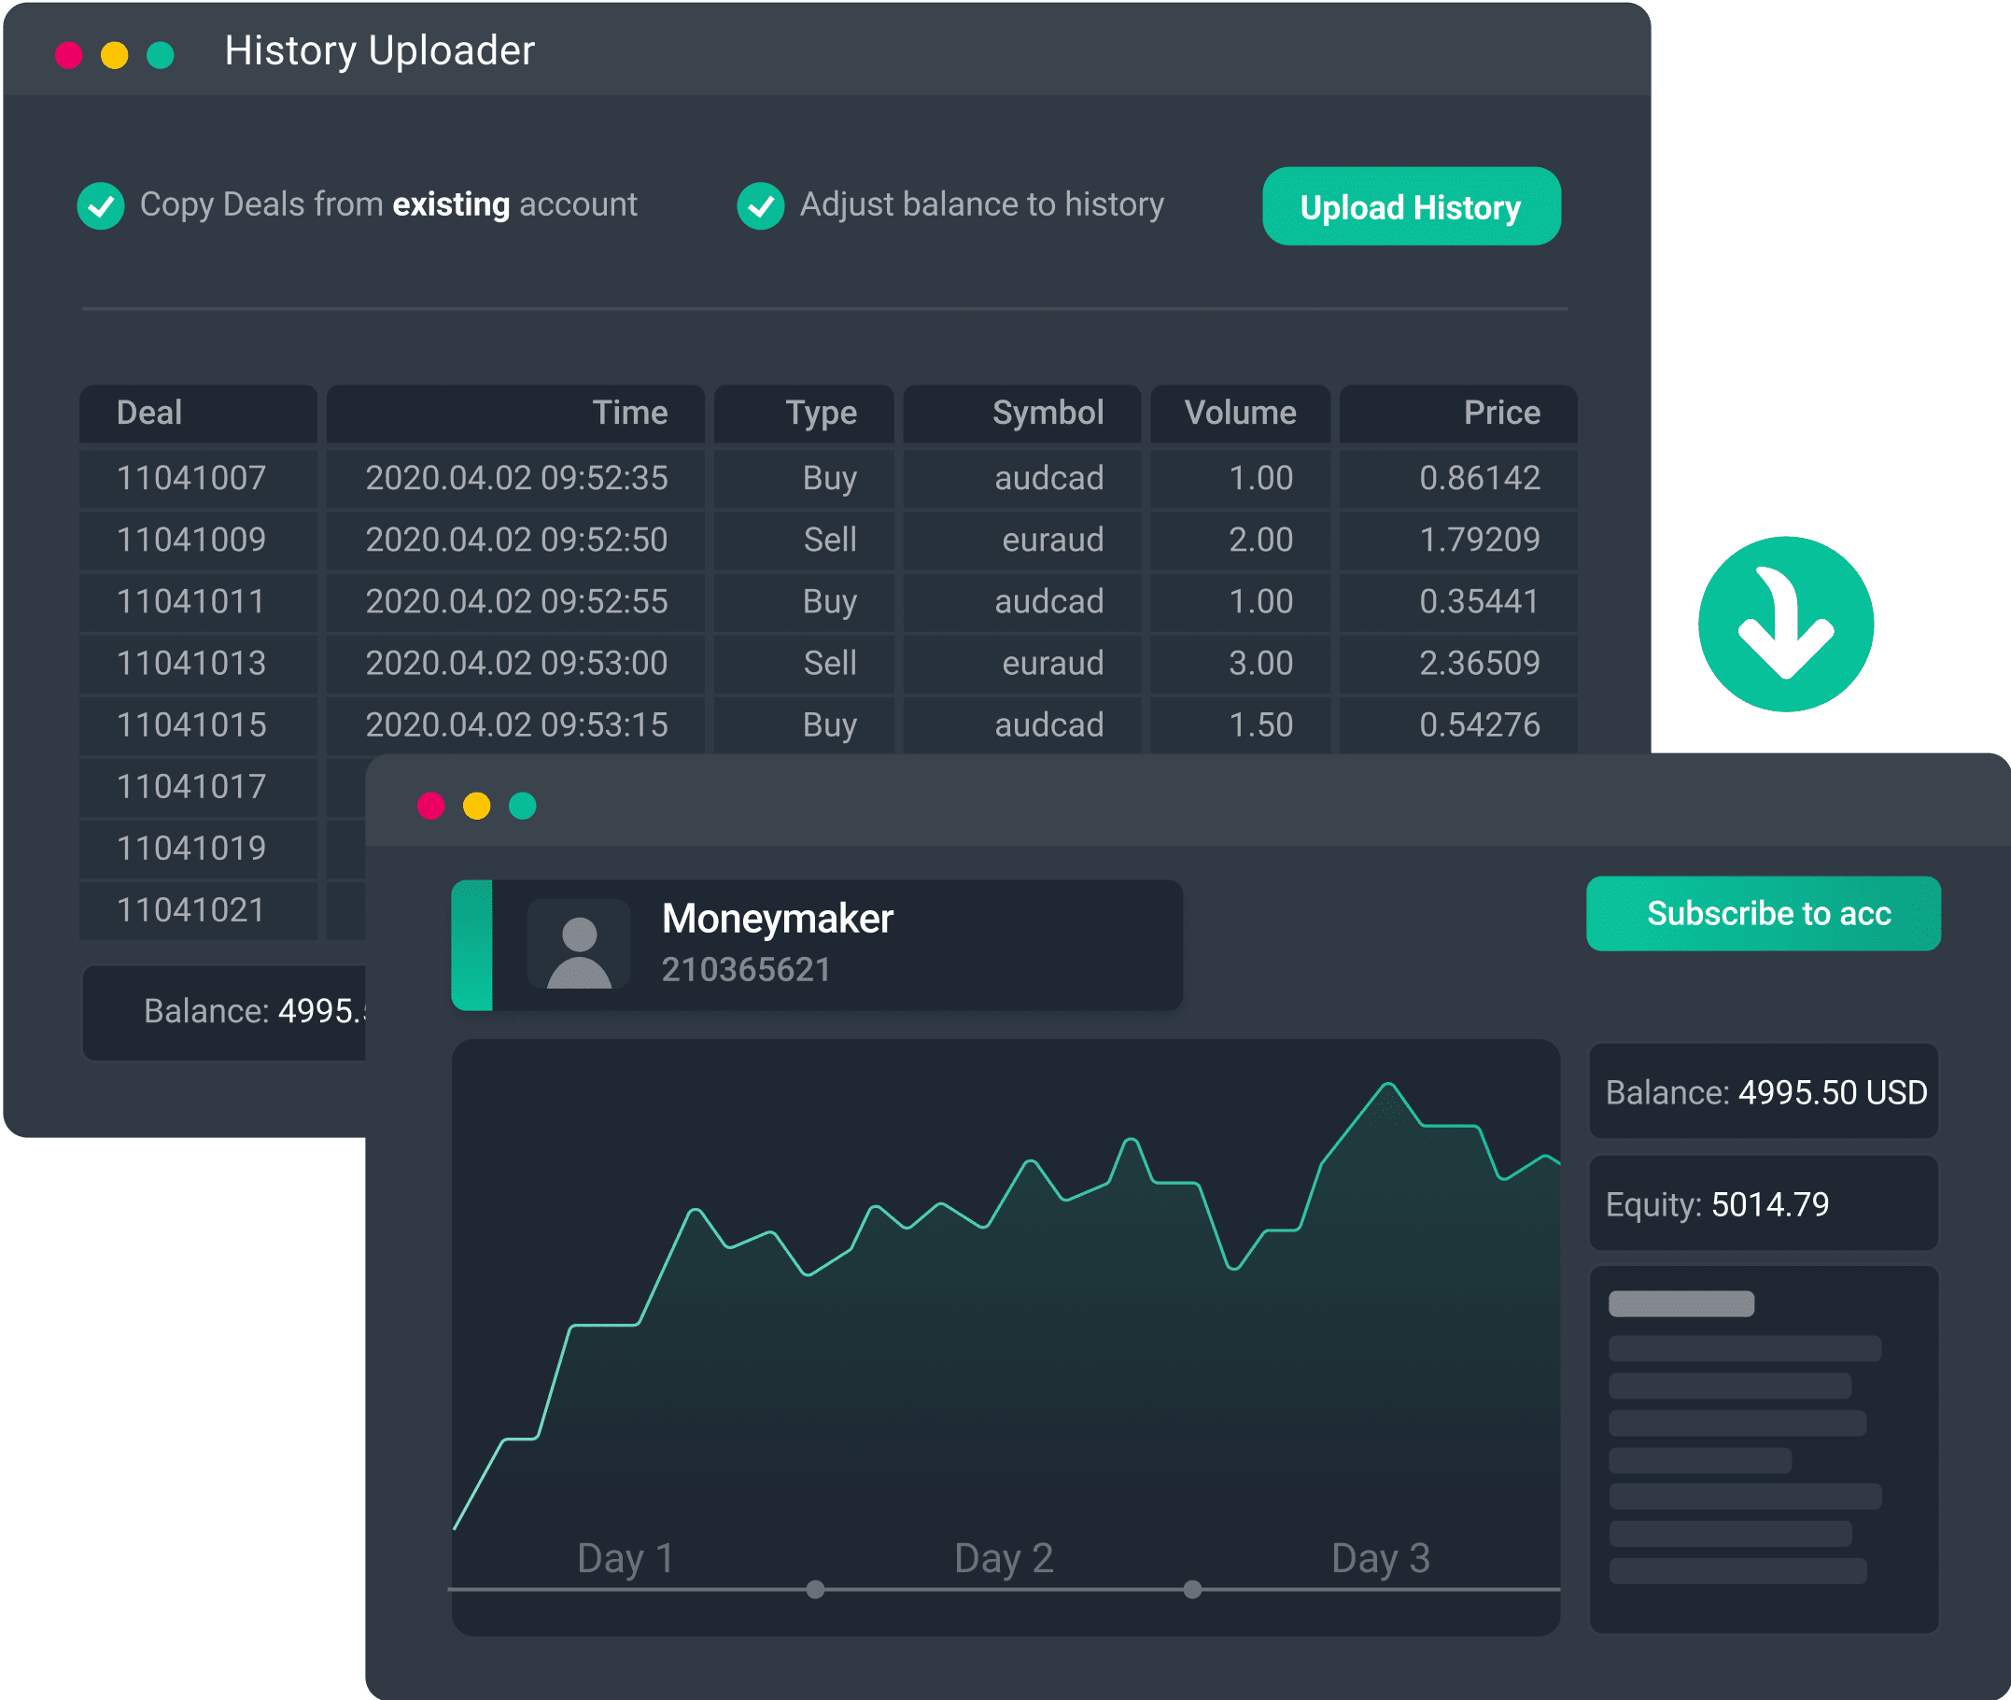Click the Day 3 chart label

[x=1380, y=1558]
